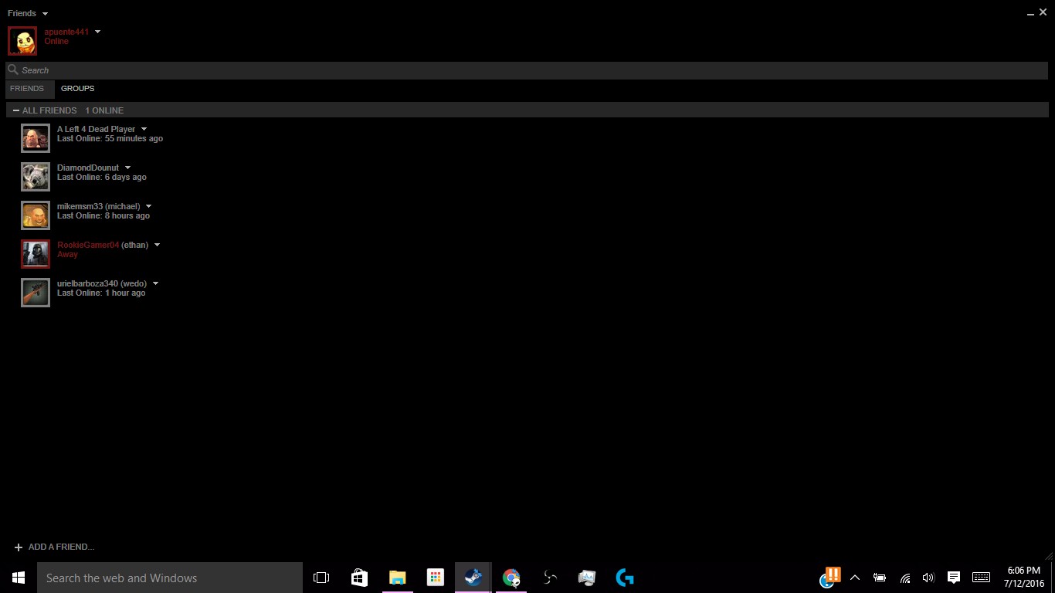Open apuente441's online status dropdown
Screen dimensions: 1055x593
pos(97,32)
